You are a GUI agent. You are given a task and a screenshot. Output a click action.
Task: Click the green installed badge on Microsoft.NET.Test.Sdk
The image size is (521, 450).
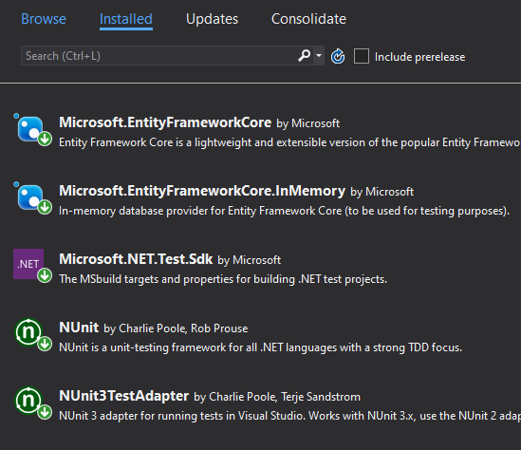pyautogui.click(x=45, y=276)
